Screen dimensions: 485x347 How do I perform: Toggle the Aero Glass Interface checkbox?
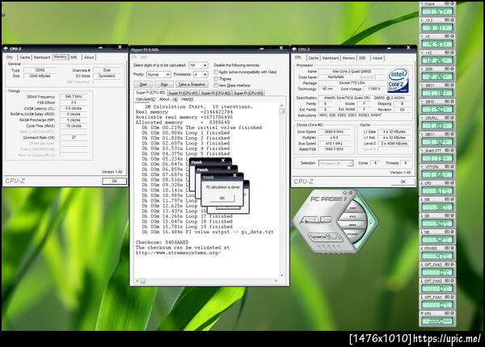pyautogui.click(x=216, y=86)
